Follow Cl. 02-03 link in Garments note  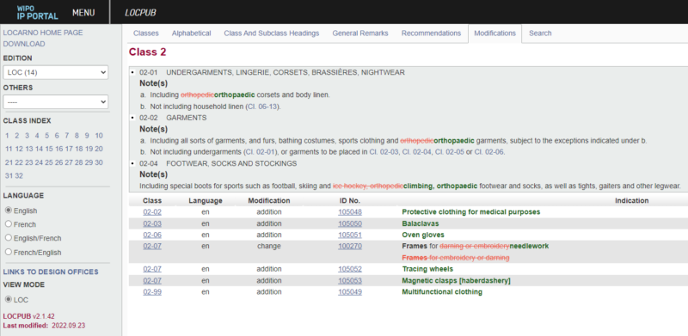pos(384,152)
